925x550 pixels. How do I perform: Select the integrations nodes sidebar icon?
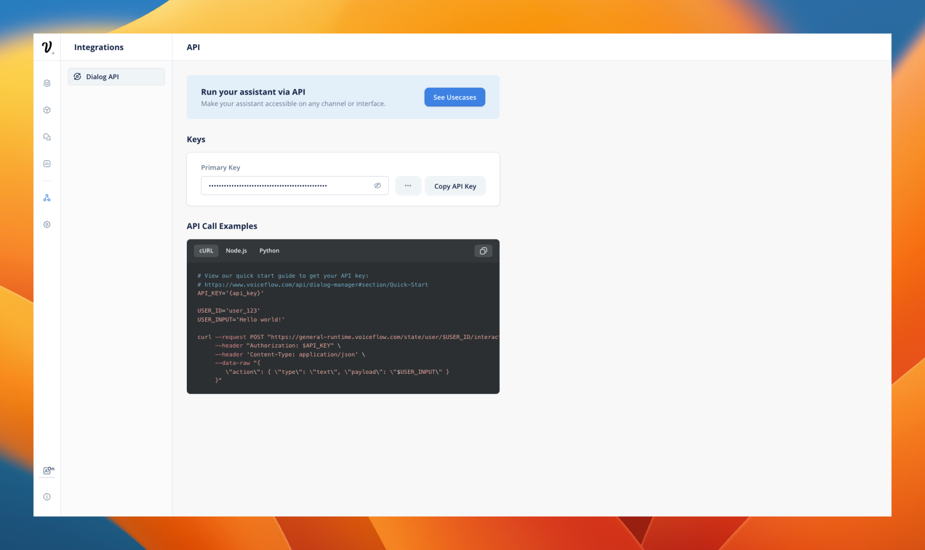pos(47,198)
